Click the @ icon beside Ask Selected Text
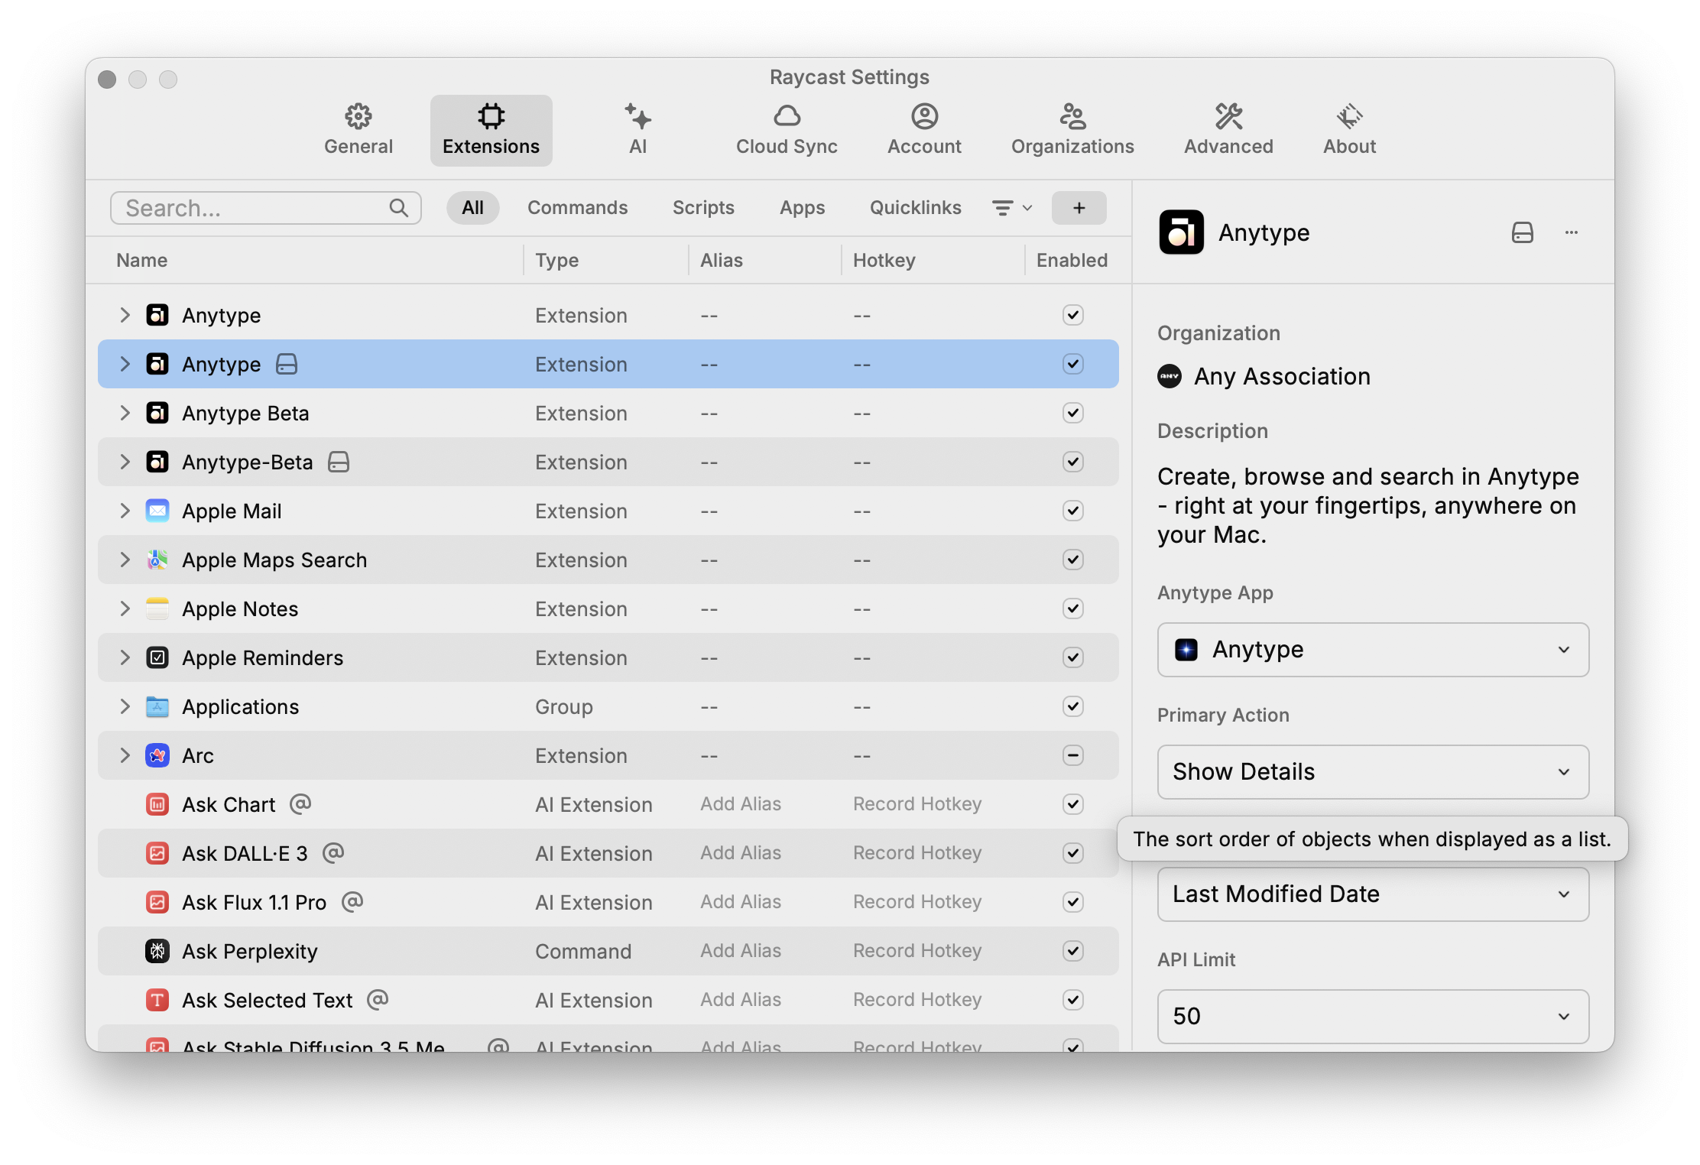1700x1165 pixels. tap(378, 999)
